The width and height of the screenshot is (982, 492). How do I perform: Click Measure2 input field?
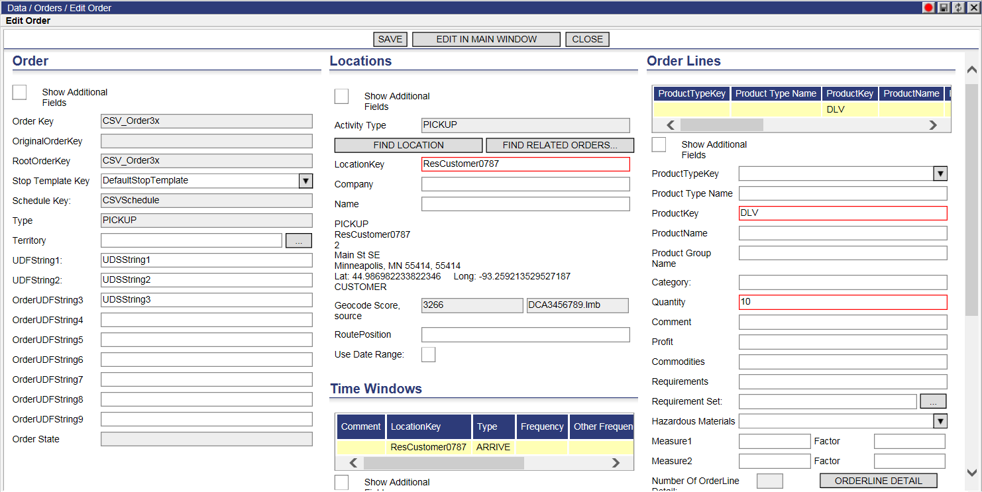point(775,461)
